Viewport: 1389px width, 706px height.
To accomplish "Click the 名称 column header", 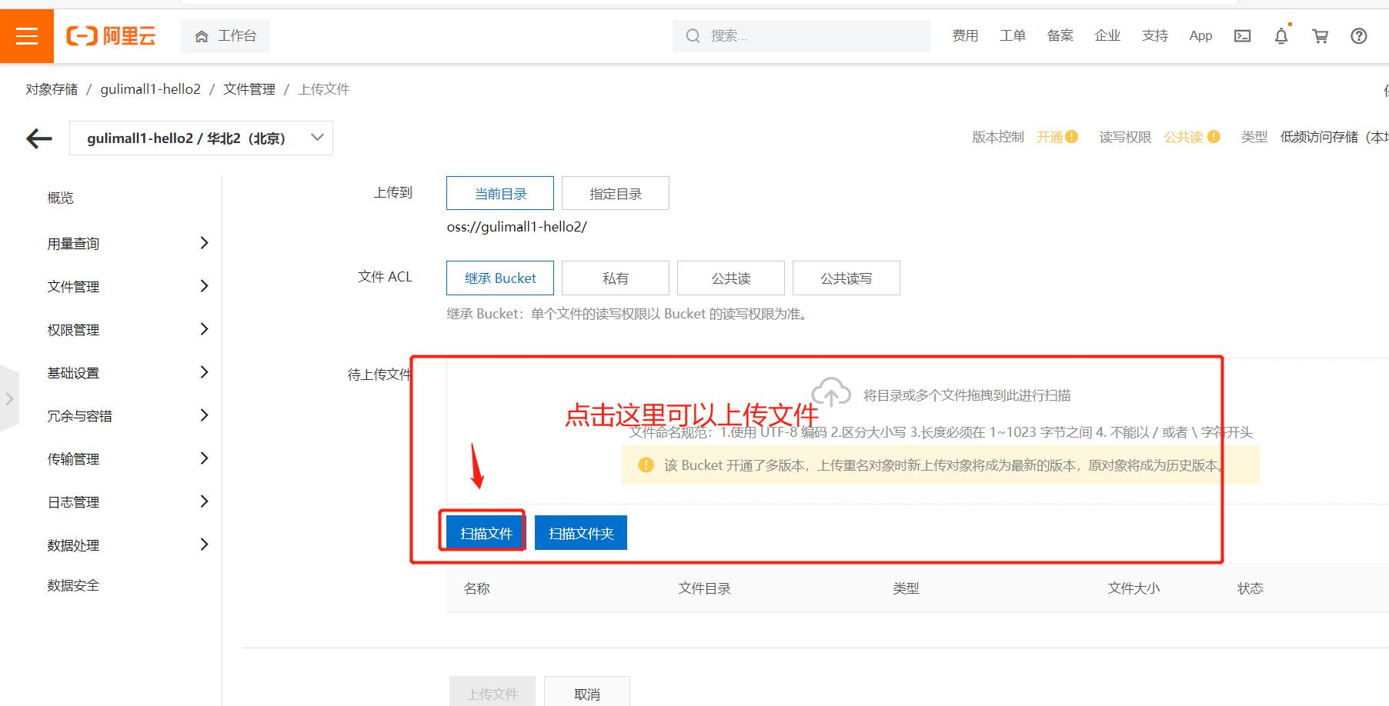I will [x=477, y=588].
